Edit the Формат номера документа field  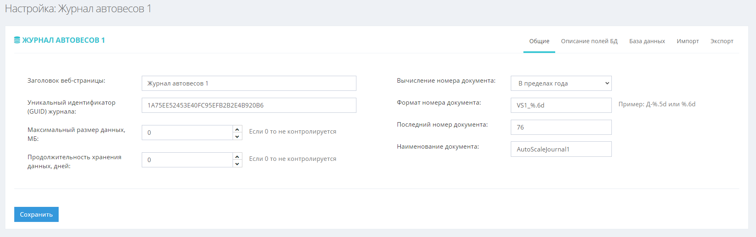click(x=561, y=105)
